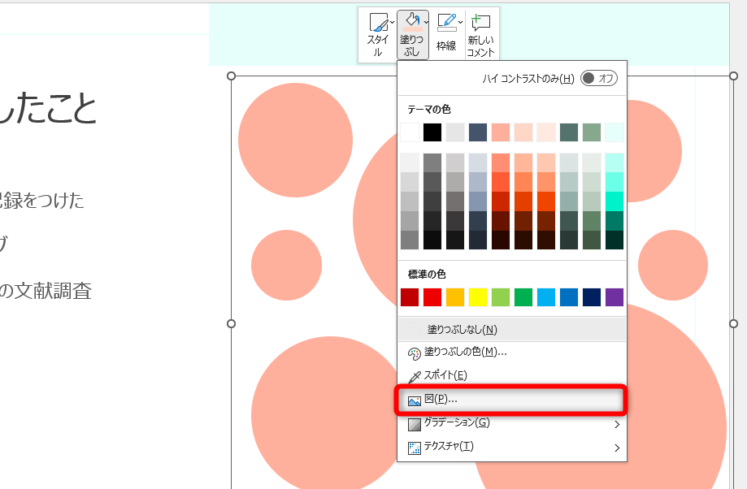Open the グラデーション submenu
This screenshot has width=747, height=489.
[616, 423]
